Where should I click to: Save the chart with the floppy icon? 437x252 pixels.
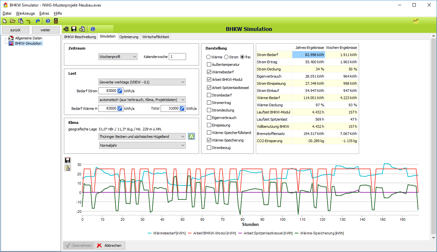click(68, 160)
